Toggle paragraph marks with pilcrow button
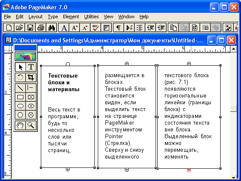 pyautogui.click(x=118, y=28)
